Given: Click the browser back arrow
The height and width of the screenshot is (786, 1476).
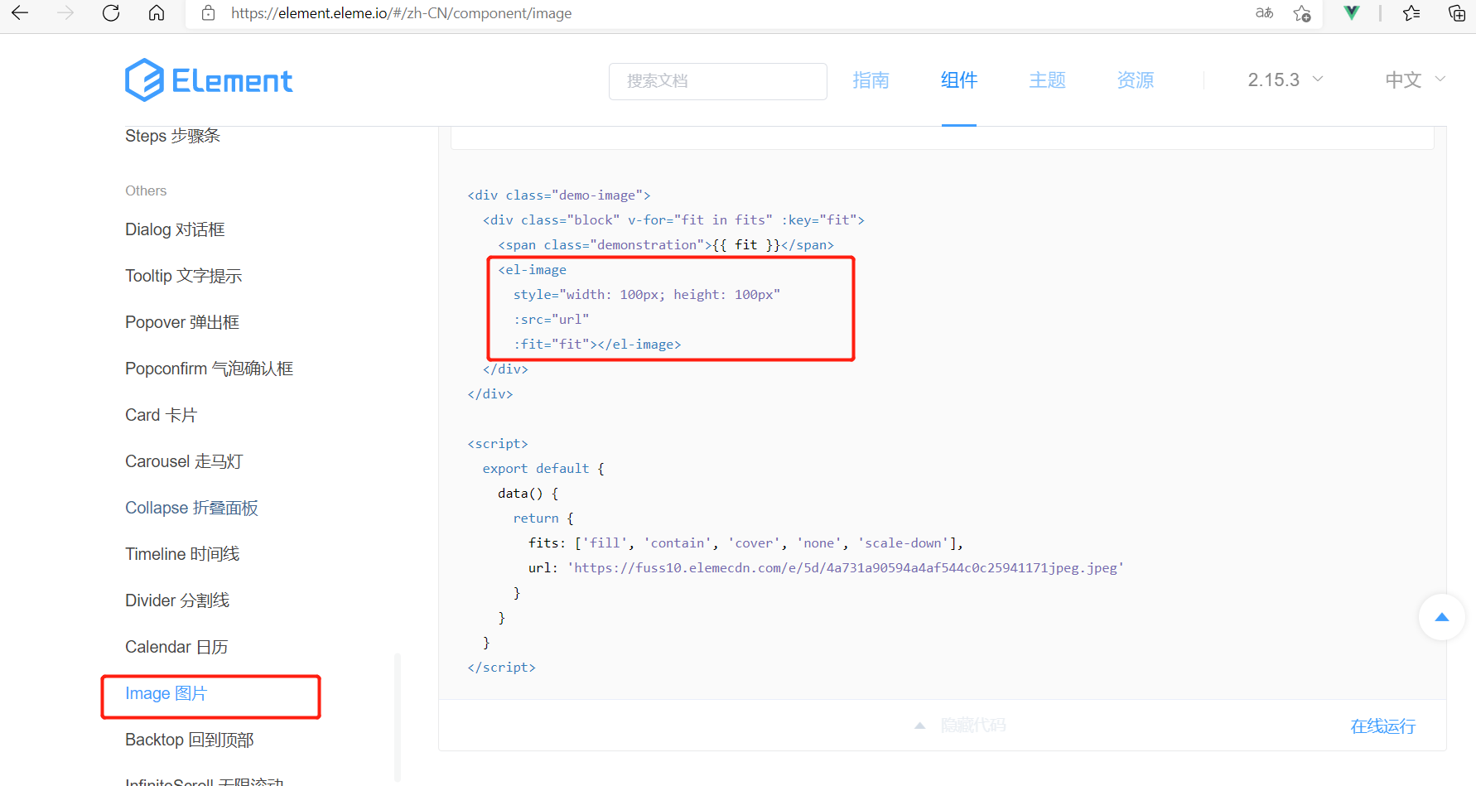Looking at the screenshot, I should 21,13.
